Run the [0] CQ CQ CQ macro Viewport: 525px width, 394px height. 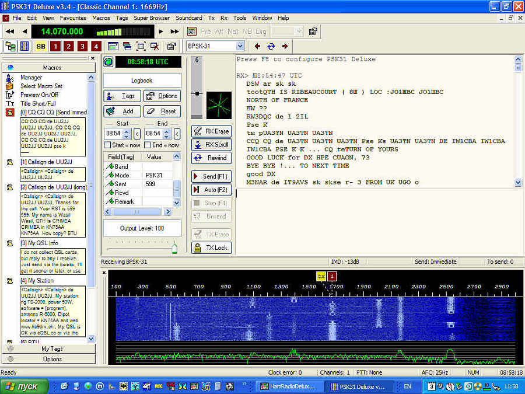tap(53, 112)
